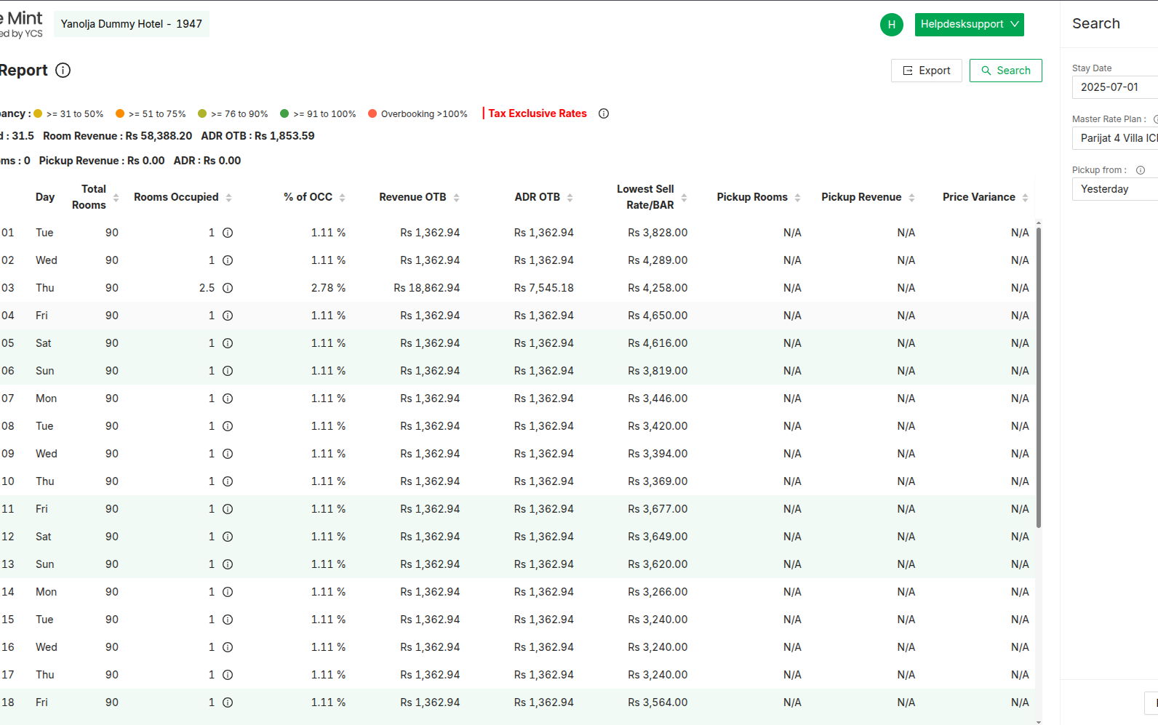Click info icon next to Report title
The height and width of the screenshot is (725, 1158).
tap(63, 71)
